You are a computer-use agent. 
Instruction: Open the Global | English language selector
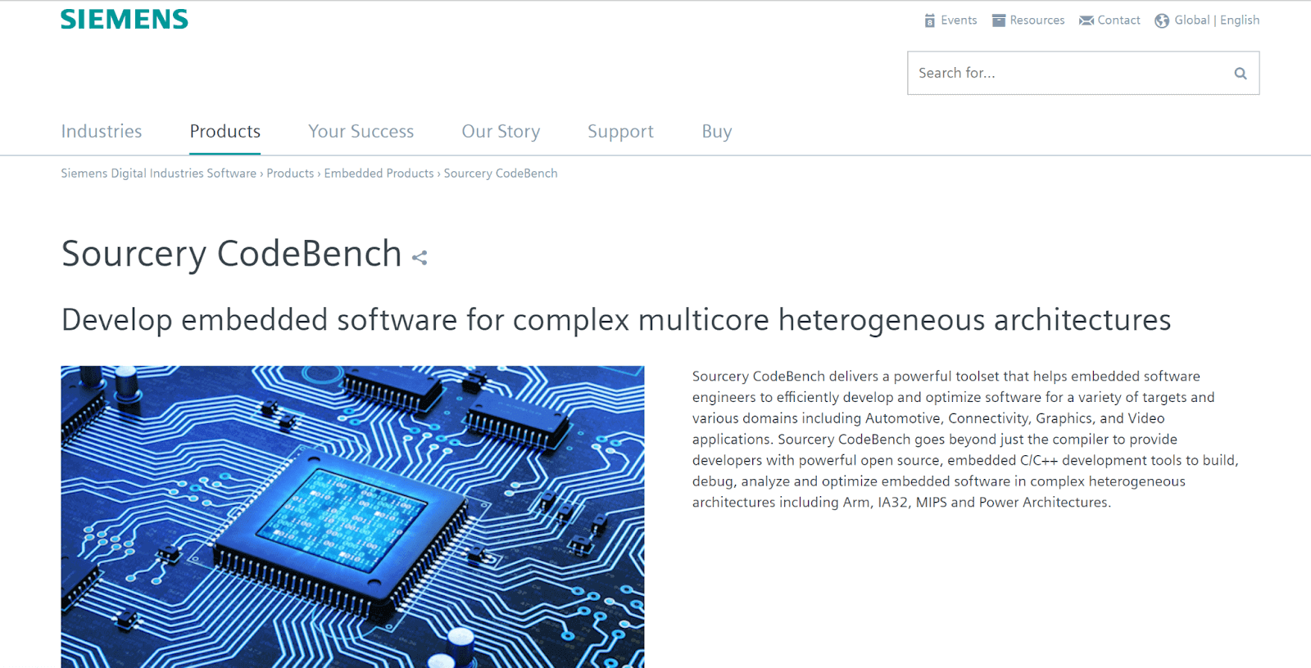1217,20
